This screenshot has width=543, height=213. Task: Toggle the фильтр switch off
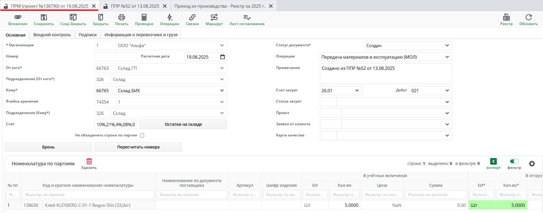click(x=514, y=161)
